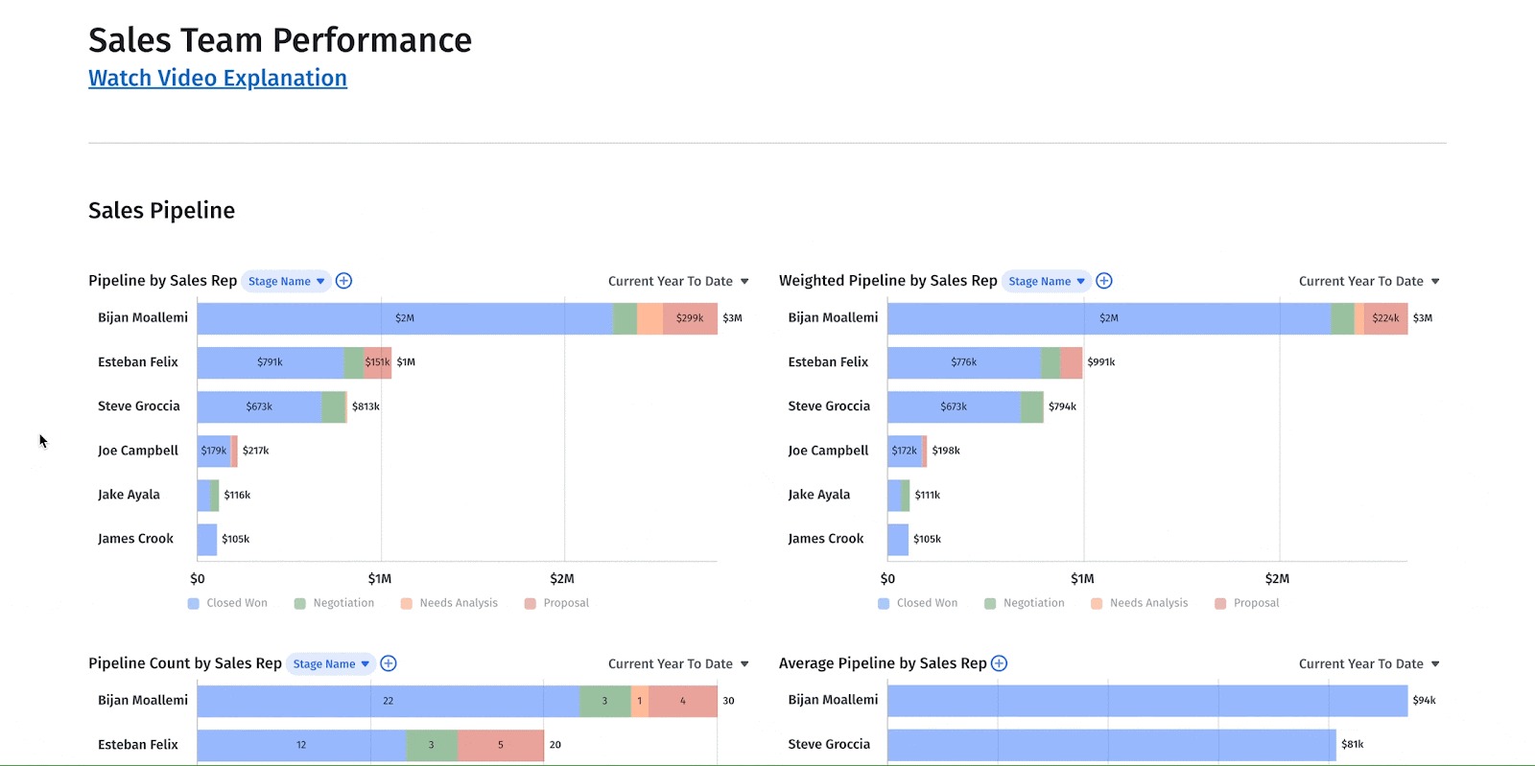1535x766 pixels.
Task: Click the plus icon next to Average Pipeline by Sales Rep
Action: tap(999, 662)
